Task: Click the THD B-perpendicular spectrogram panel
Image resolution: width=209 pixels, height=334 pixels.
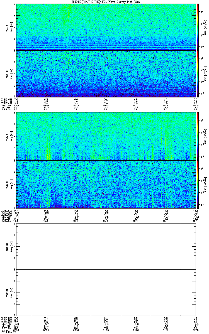Action: (x=105, y=136)
